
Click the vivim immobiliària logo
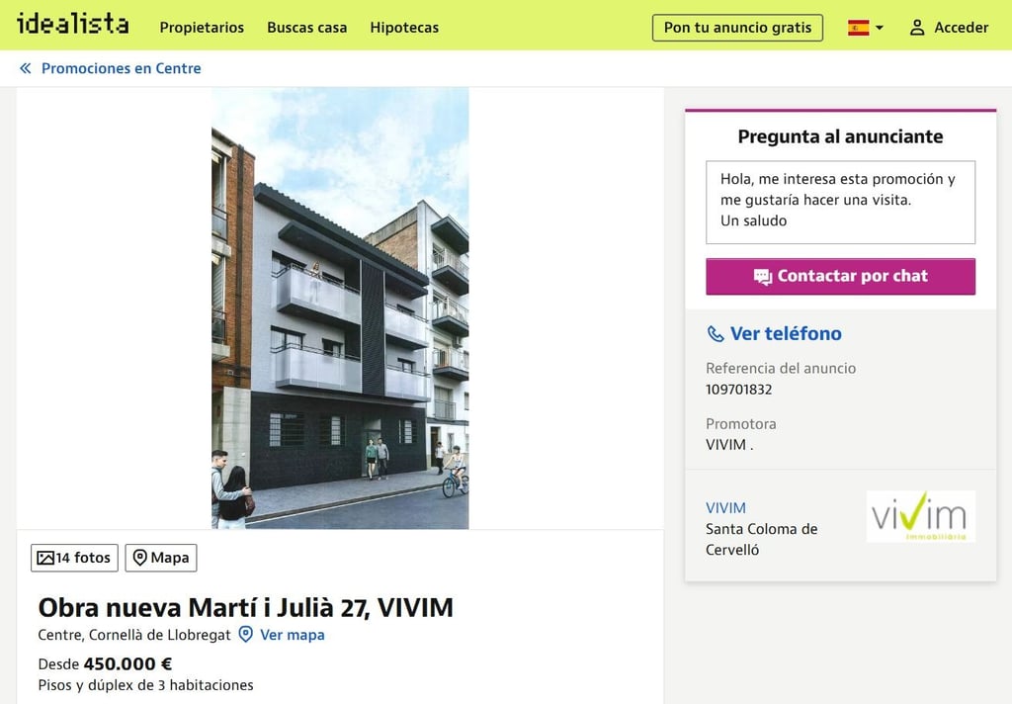coord(920,517)
